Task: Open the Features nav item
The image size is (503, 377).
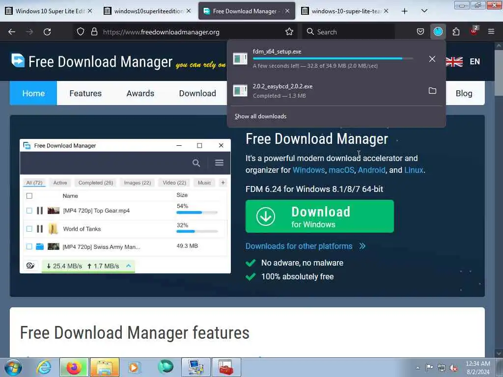Action: [x=85, y=93]
